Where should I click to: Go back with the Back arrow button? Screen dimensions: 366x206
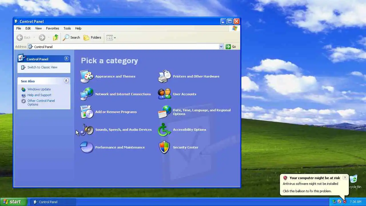coord(23,37)
